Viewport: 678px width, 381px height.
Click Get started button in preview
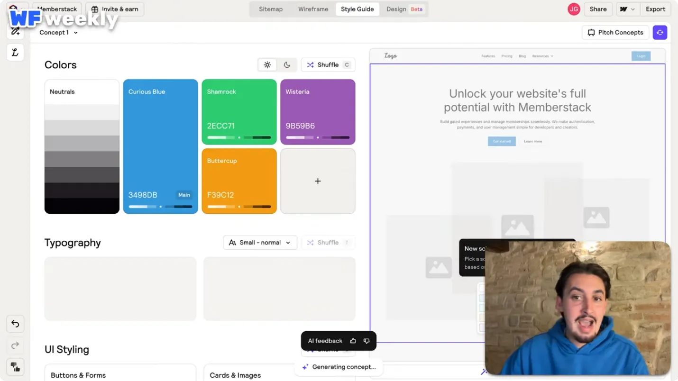coord(502,141)
